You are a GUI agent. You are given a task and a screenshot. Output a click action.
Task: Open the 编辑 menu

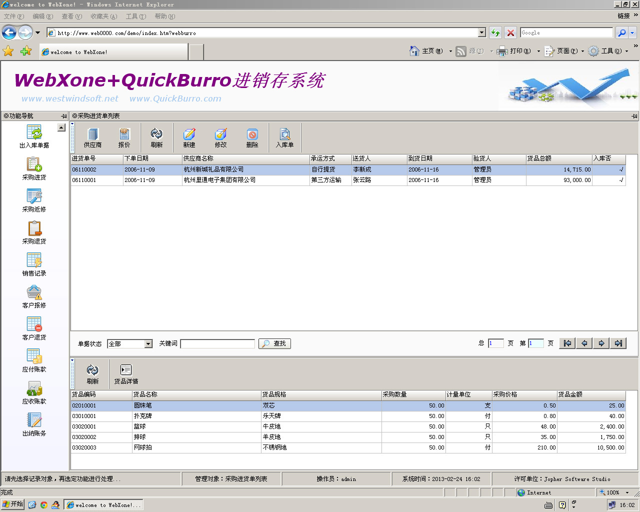pos(42,16)
